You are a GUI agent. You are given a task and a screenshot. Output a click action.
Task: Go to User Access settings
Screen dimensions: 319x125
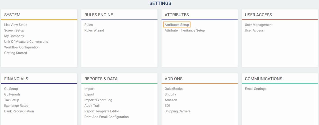pos(254,30)
